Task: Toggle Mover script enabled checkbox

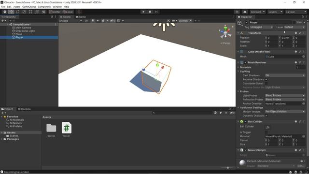Action: 245,150
